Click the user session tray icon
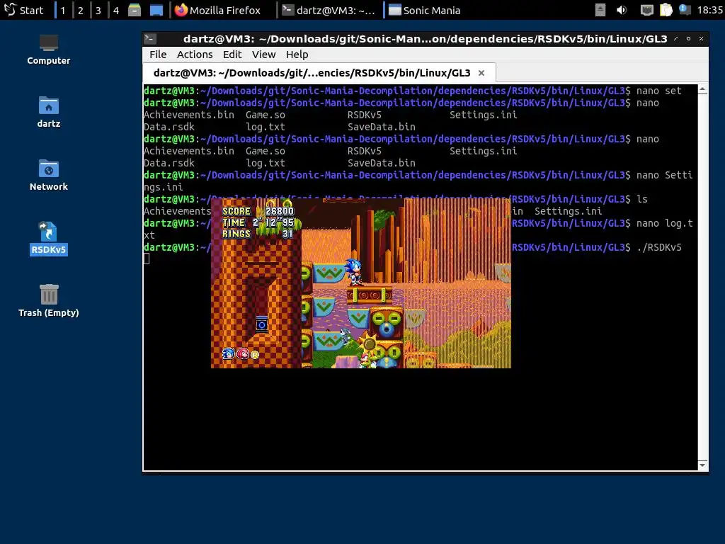725x544 pixels. (x=685, y=10)
